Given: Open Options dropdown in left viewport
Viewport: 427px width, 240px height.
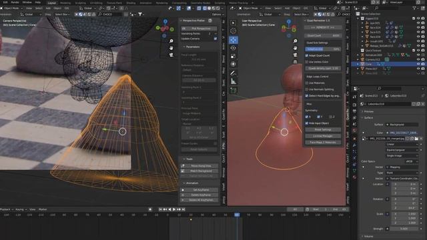Looking at the screenshot, I should tap(218, 14).
